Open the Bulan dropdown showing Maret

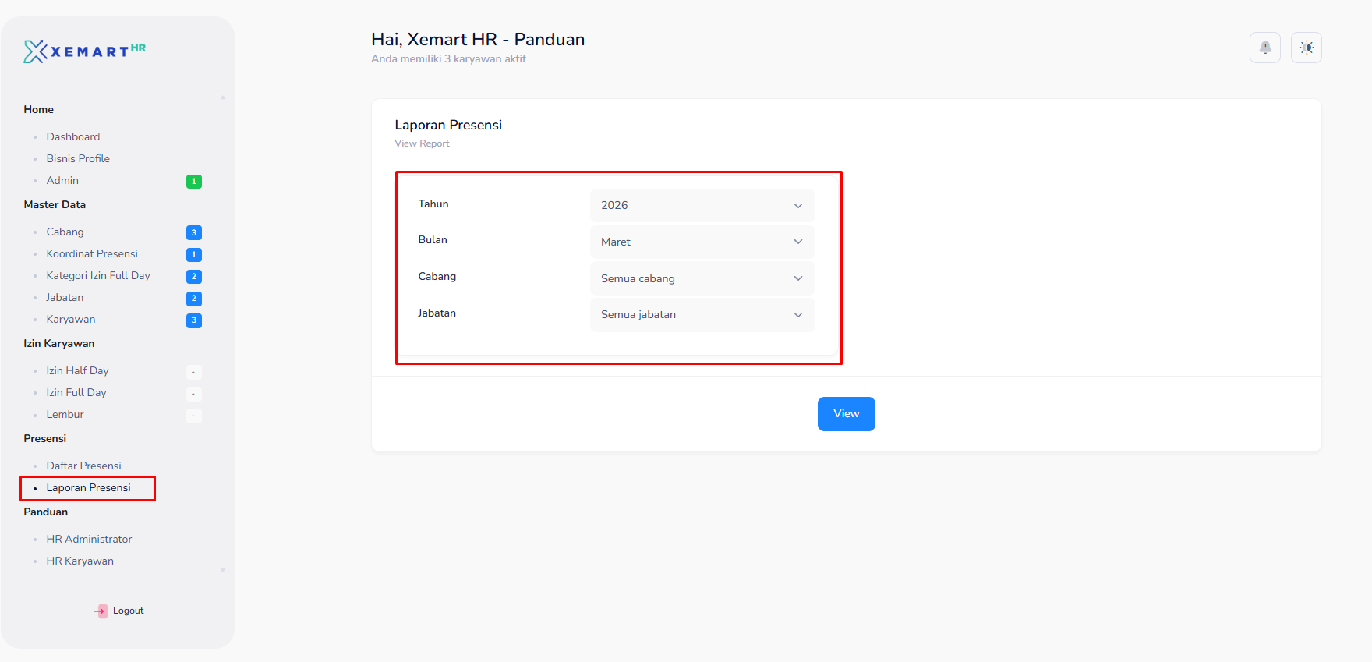click(702, 242)
